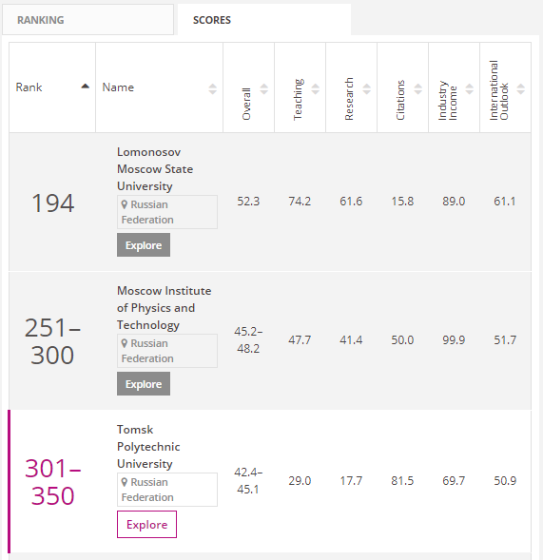Sort by International Outlook arrows
543x560 pixels.
(x=521, y=89)
